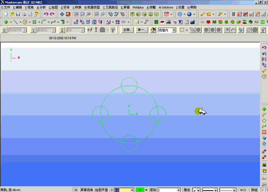Expand the status bar Z depth dropdown
The image size is (268, 192).
pos(132,190)
